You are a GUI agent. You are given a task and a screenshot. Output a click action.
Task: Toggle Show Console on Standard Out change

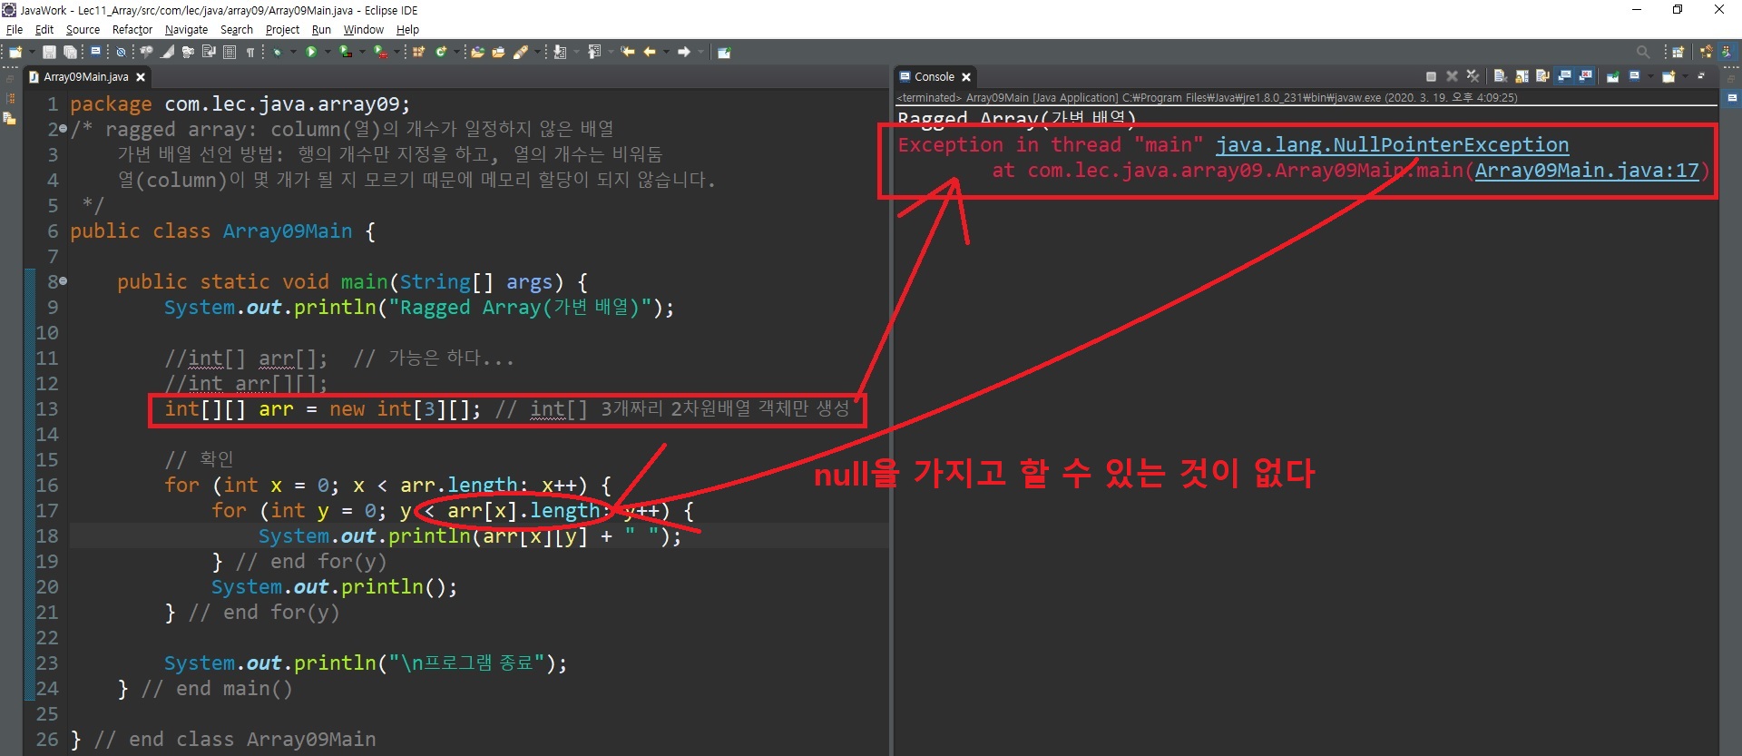pyautogui.click(x=1564, y=77)
